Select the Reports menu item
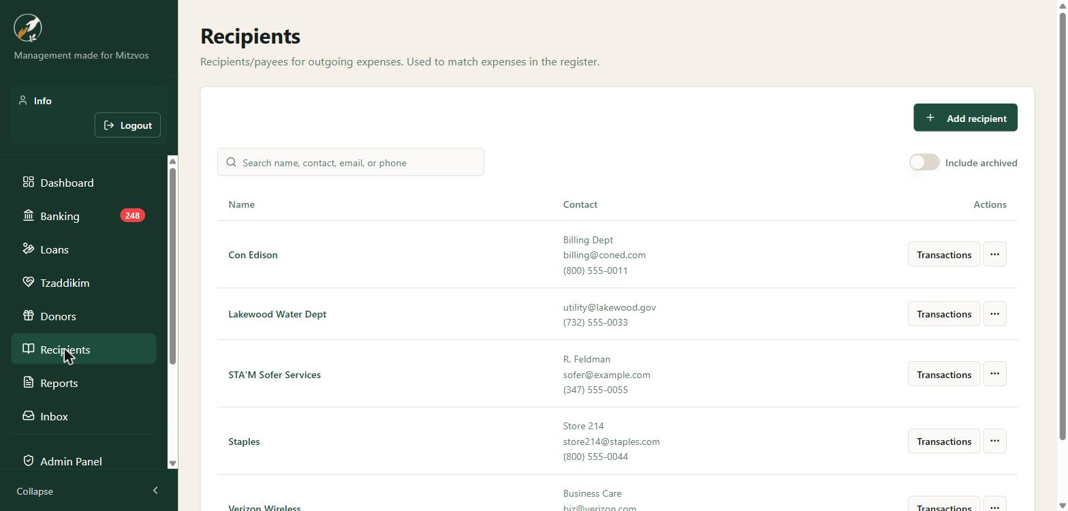Image resolution: width=1068 pixels, height=511 pixels. pos(84,383)
